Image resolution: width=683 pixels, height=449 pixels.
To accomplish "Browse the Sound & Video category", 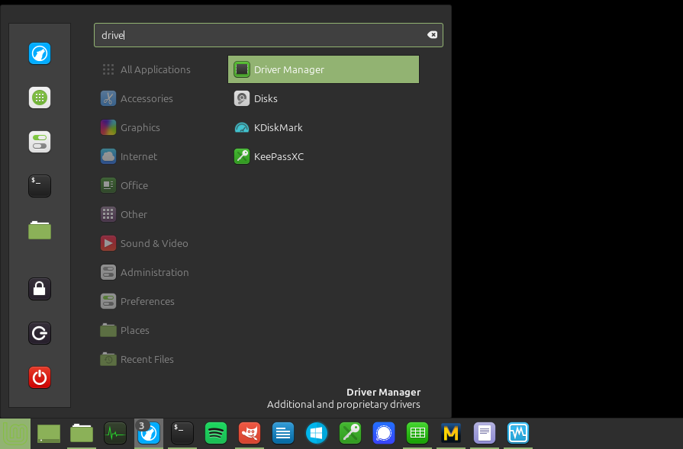I will tap(153, 243).
